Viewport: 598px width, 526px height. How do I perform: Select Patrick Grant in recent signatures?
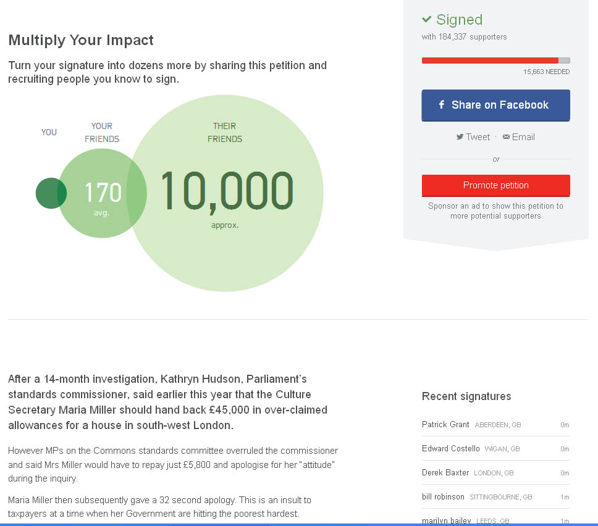pos(445,424)
